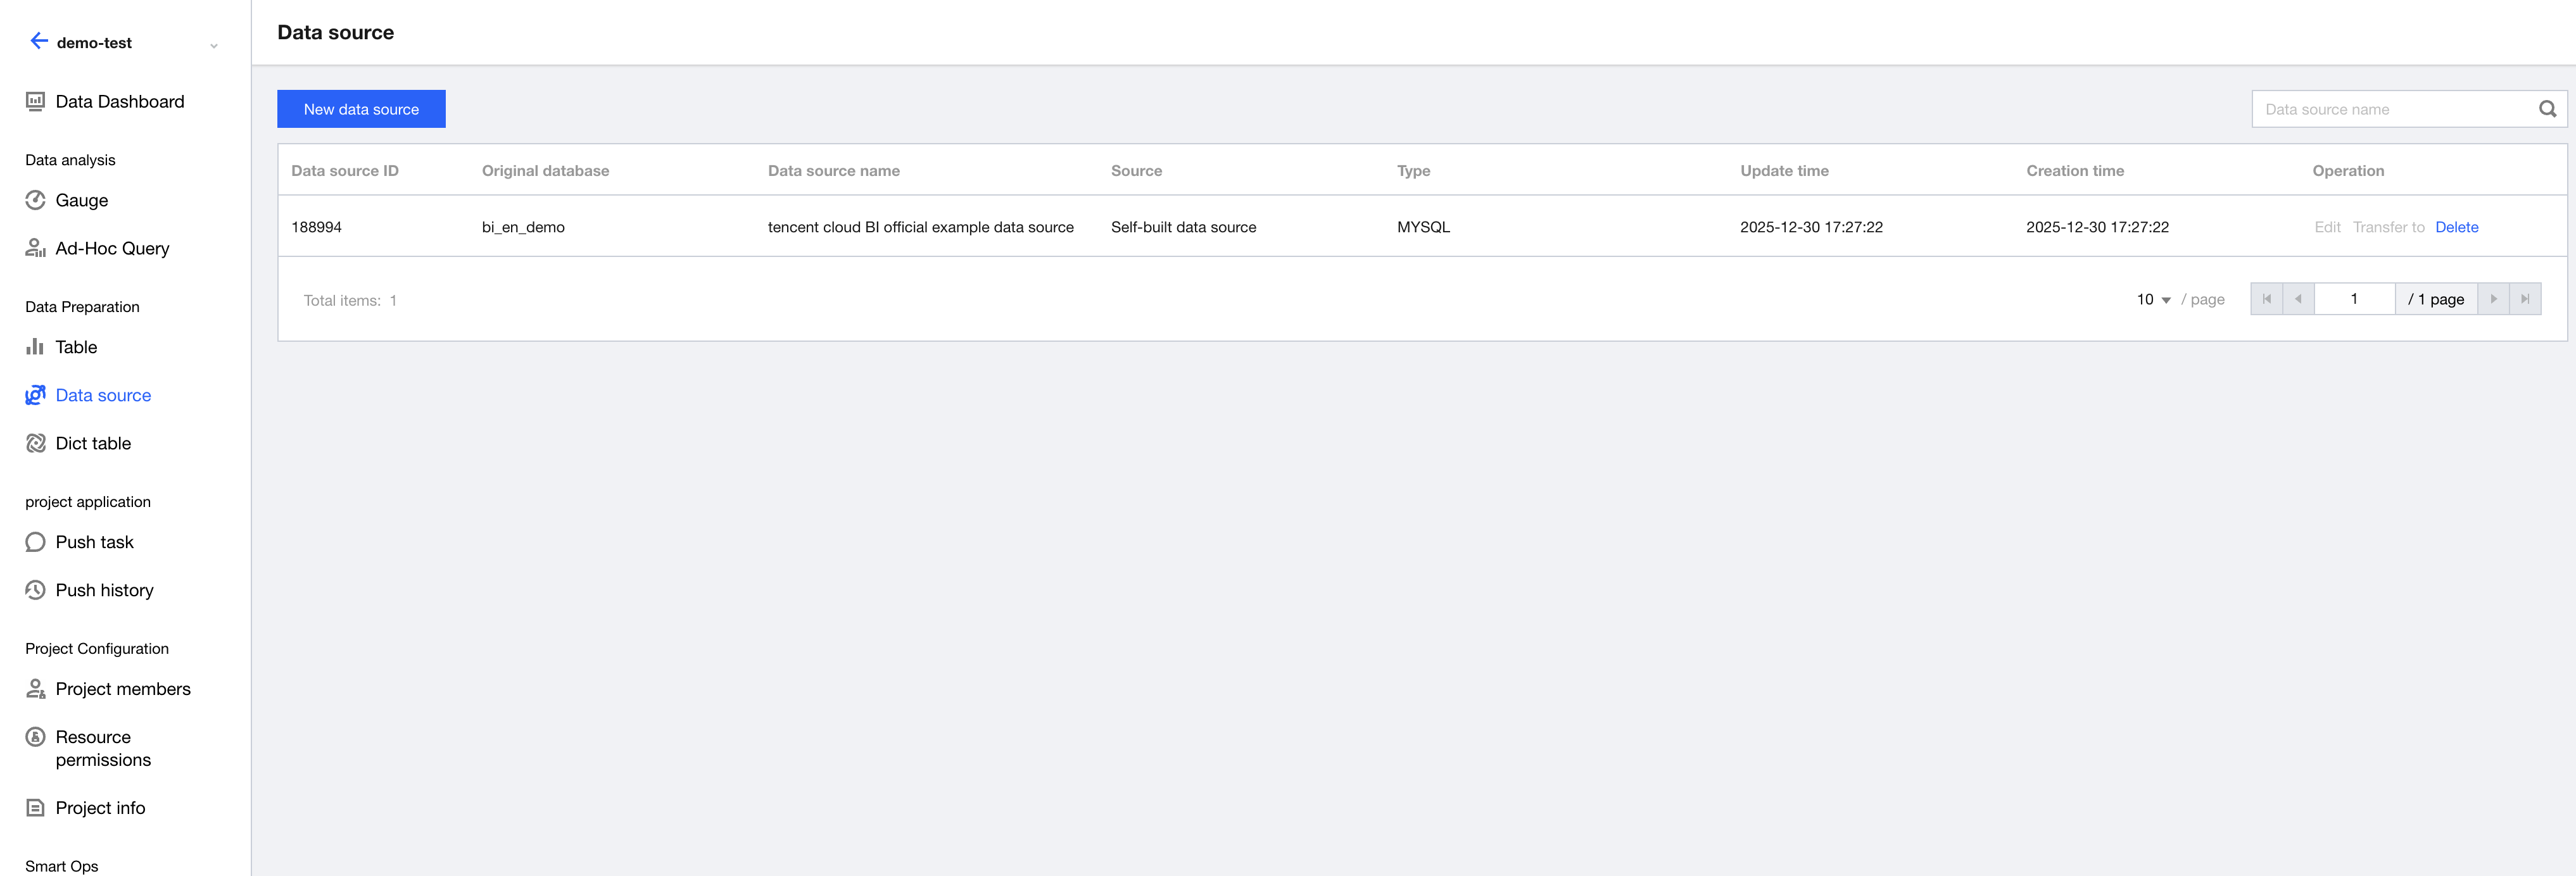Open Resource permissions menu item

(102, 748)
